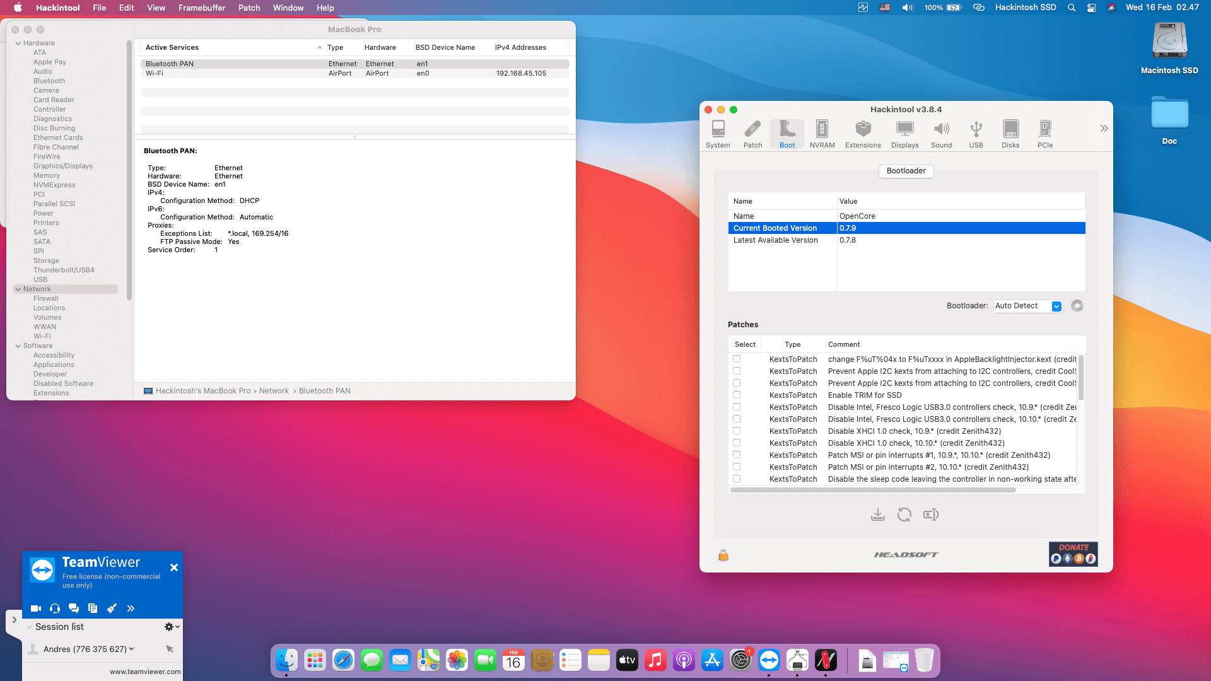Click the Donate button in Hackintool

[x=1072, y=554]
